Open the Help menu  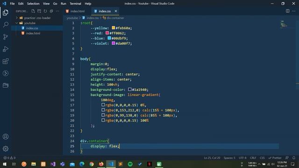coord(88,4)
